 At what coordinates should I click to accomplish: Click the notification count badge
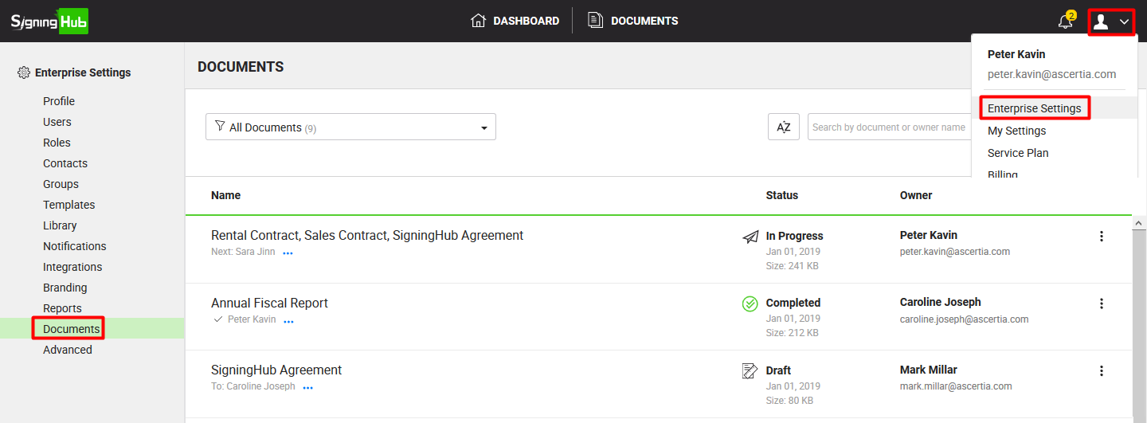(x=1071, y=15)
